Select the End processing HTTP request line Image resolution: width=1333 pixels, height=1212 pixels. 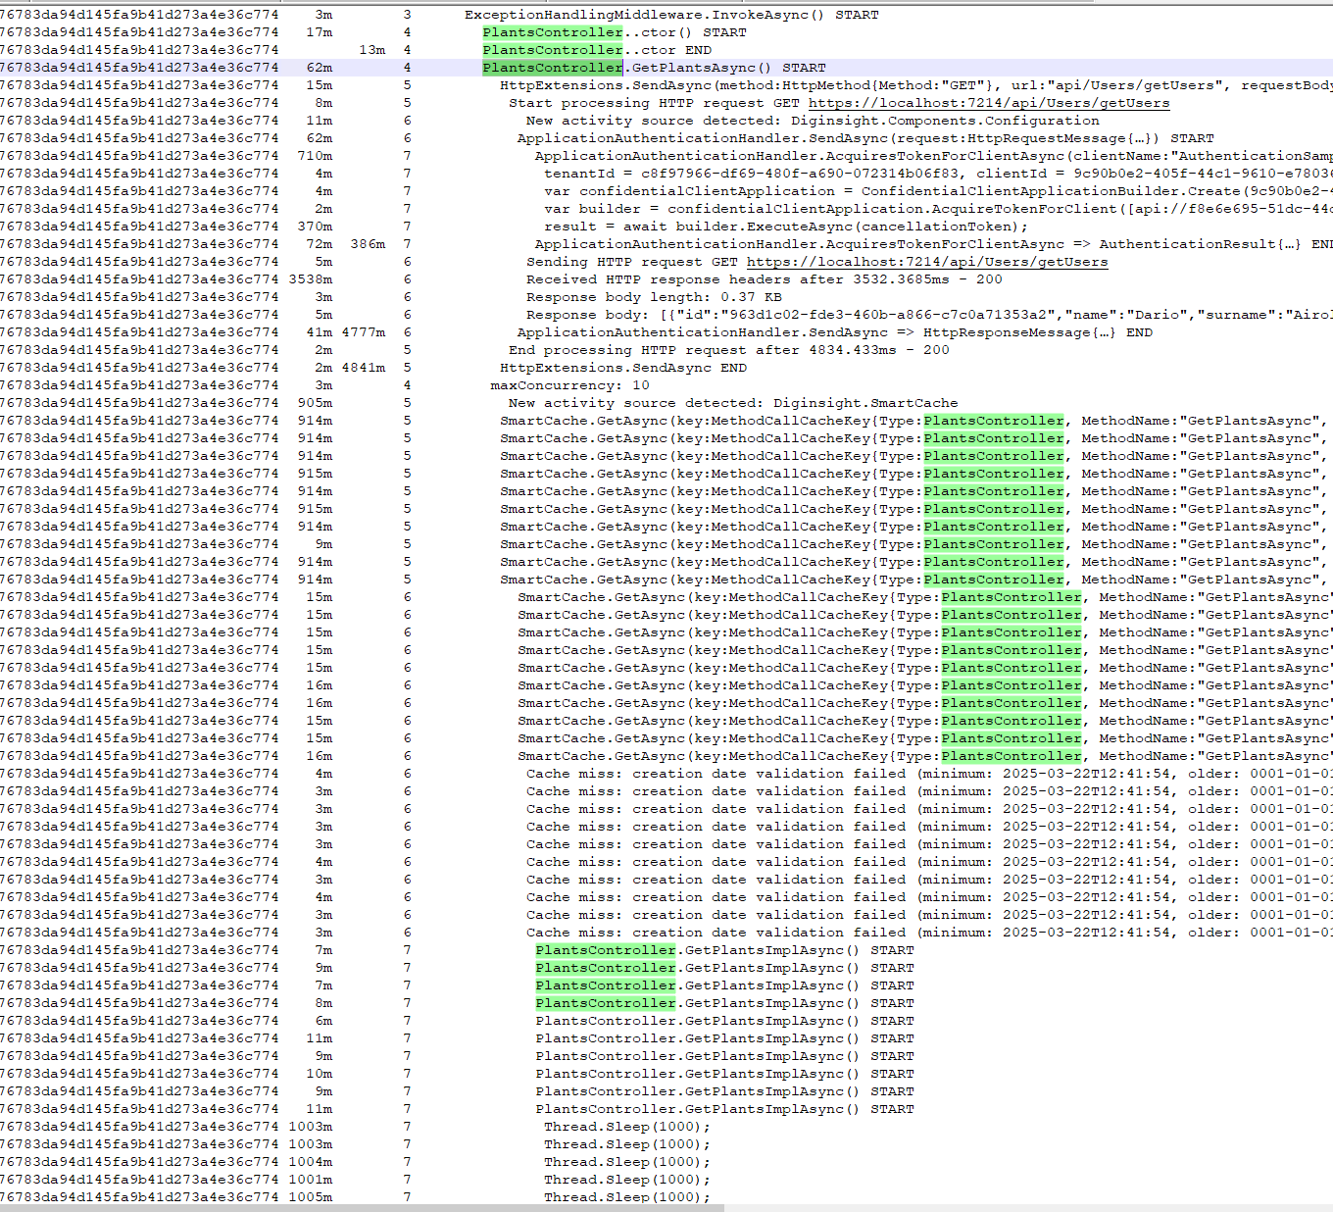pyautogui.click(x=728, y=350)
